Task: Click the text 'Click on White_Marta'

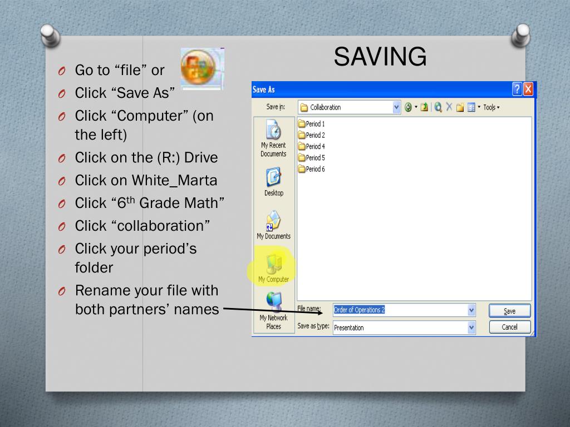Action: 146,181
